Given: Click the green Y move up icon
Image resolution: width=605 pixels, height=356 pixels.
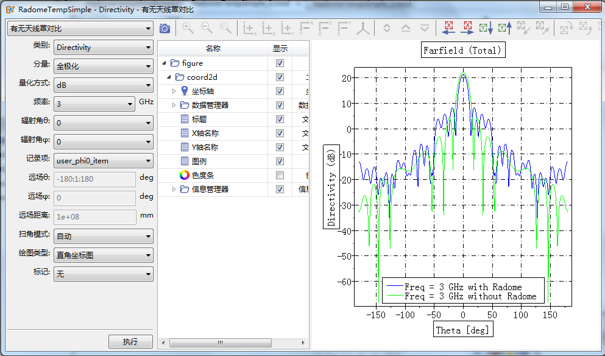Looking at the screenshot, I should [x=504, y=28].
